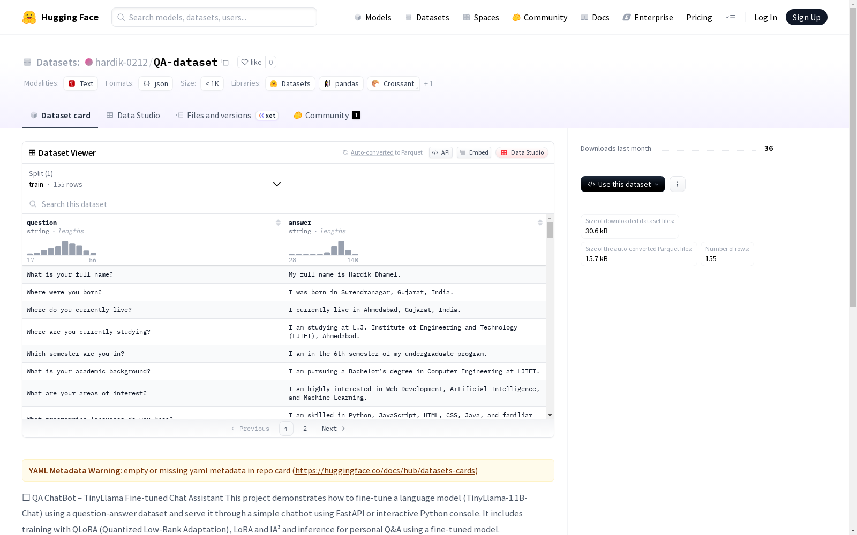Open the hardik-0212 profile link
This screenshot has width=857, height=535.
pos(121,62)
